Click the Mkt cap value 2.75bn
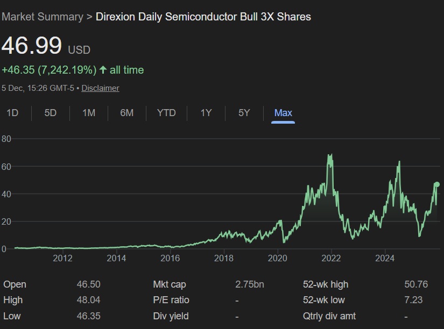The height and width of the screenshot is (329, 444). point(250,284)
